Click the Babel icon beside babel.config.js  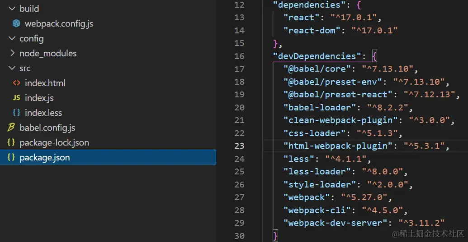pos(11,127)
